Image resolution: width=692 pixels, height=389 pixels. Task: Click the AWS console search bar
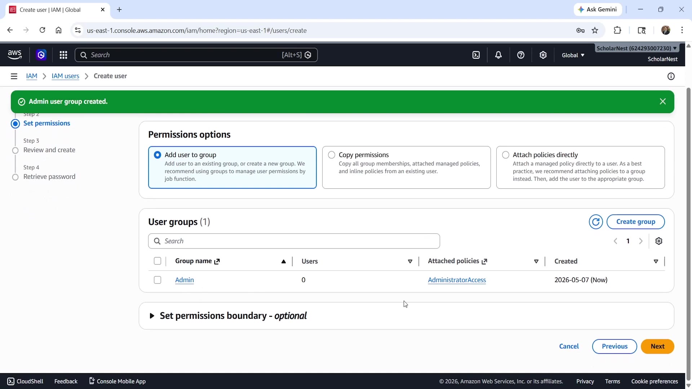(196, 55)
